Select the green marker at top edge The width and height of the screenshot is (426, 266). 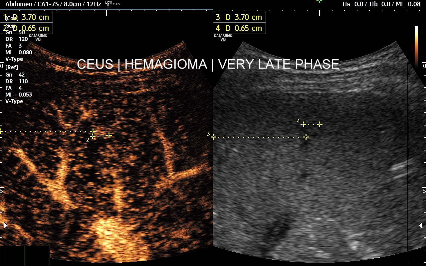coord(319,1)
